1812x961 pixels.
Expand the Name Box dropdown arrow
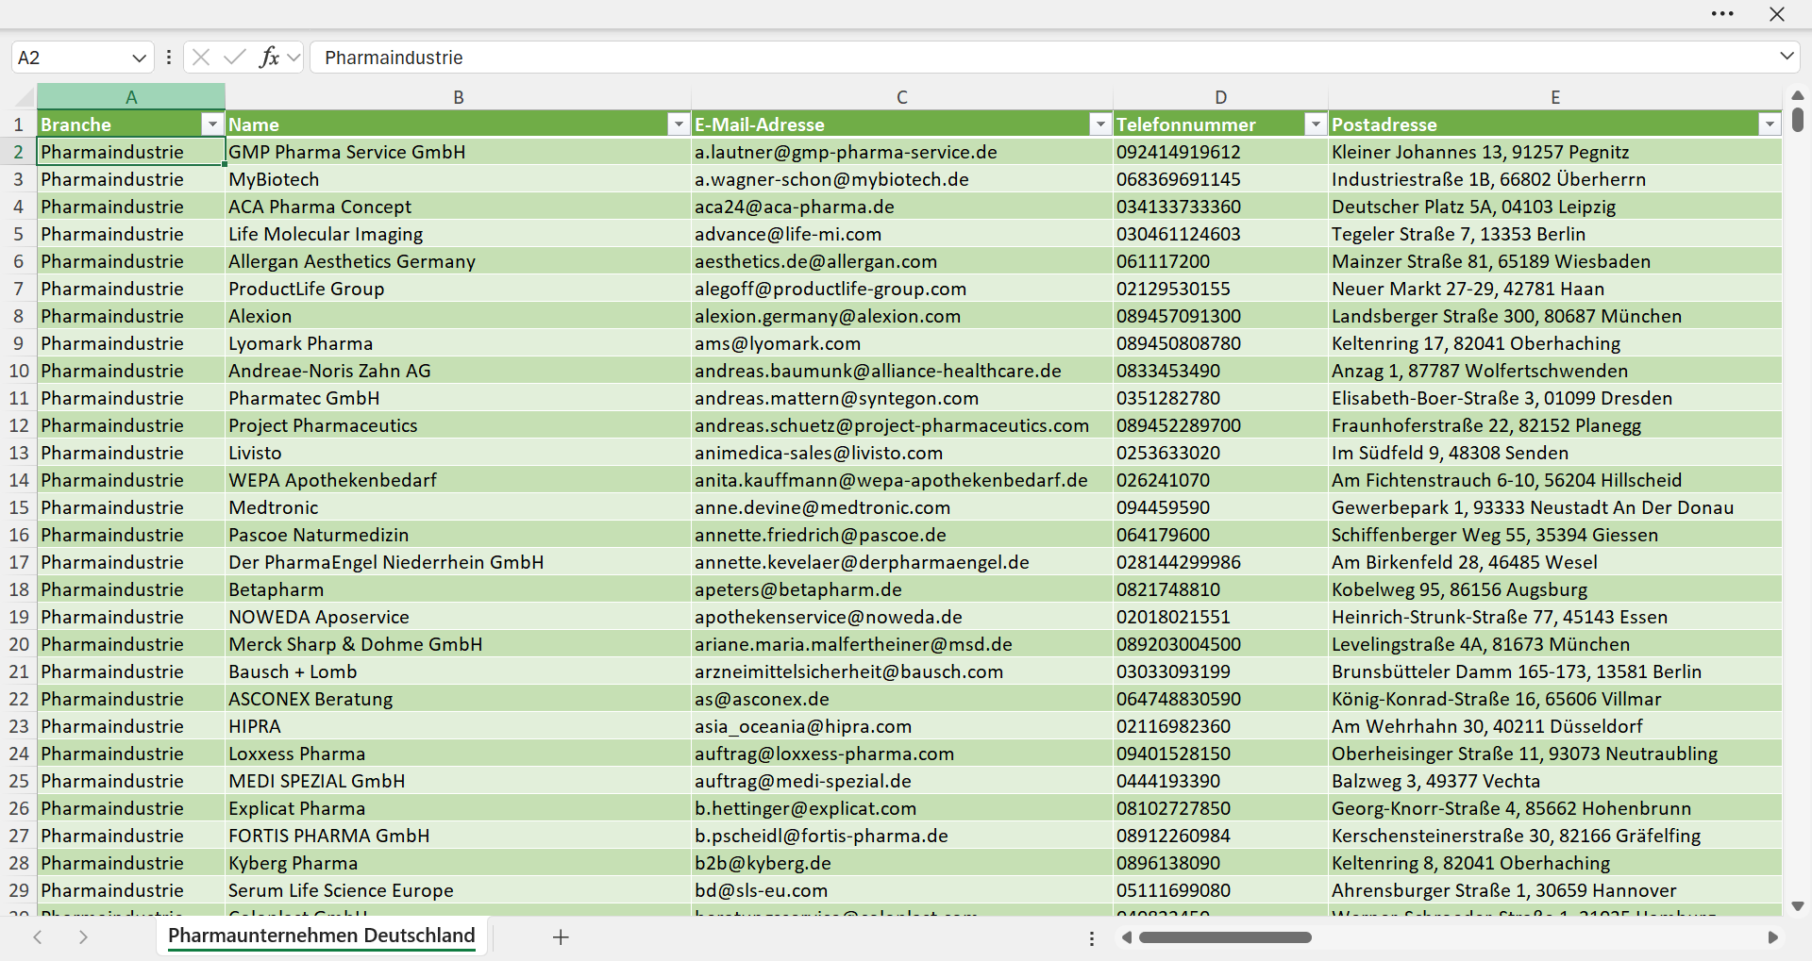[x=139, y=58]
